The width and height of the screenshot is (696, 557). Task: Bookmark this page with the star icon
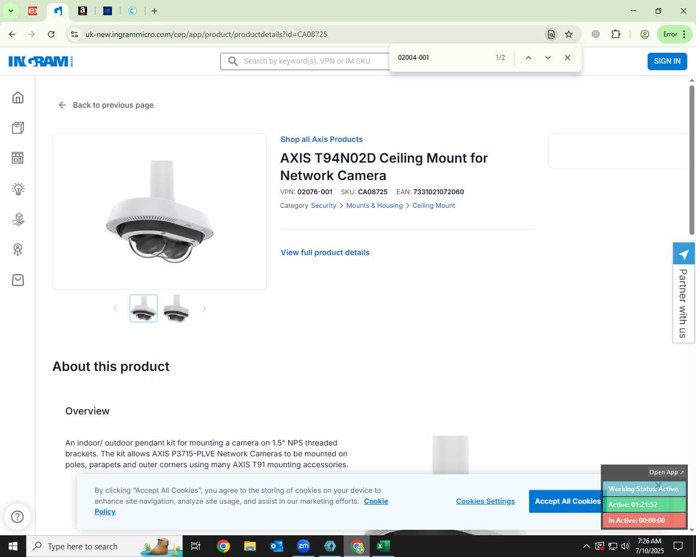569,34
